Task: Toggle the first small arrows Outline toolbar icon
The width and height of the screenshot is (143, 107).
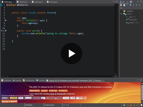Action: 133,5
